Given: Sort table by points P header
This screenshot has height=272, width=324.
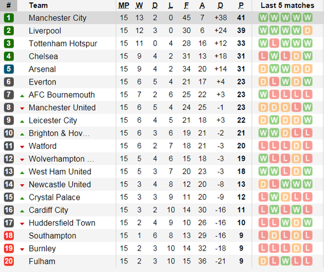Looking at the screenshot, I should tap(241, 6).
